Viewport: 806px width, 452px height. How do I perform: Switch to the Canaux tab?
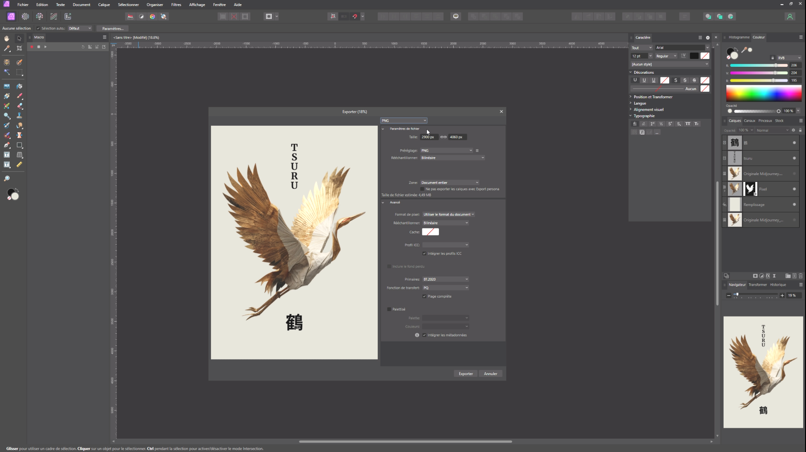click(749, 121)
